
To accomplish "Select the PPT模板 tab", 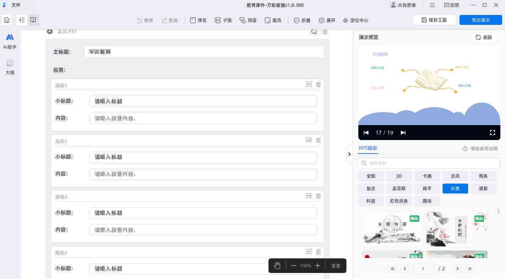I will 368,148.
